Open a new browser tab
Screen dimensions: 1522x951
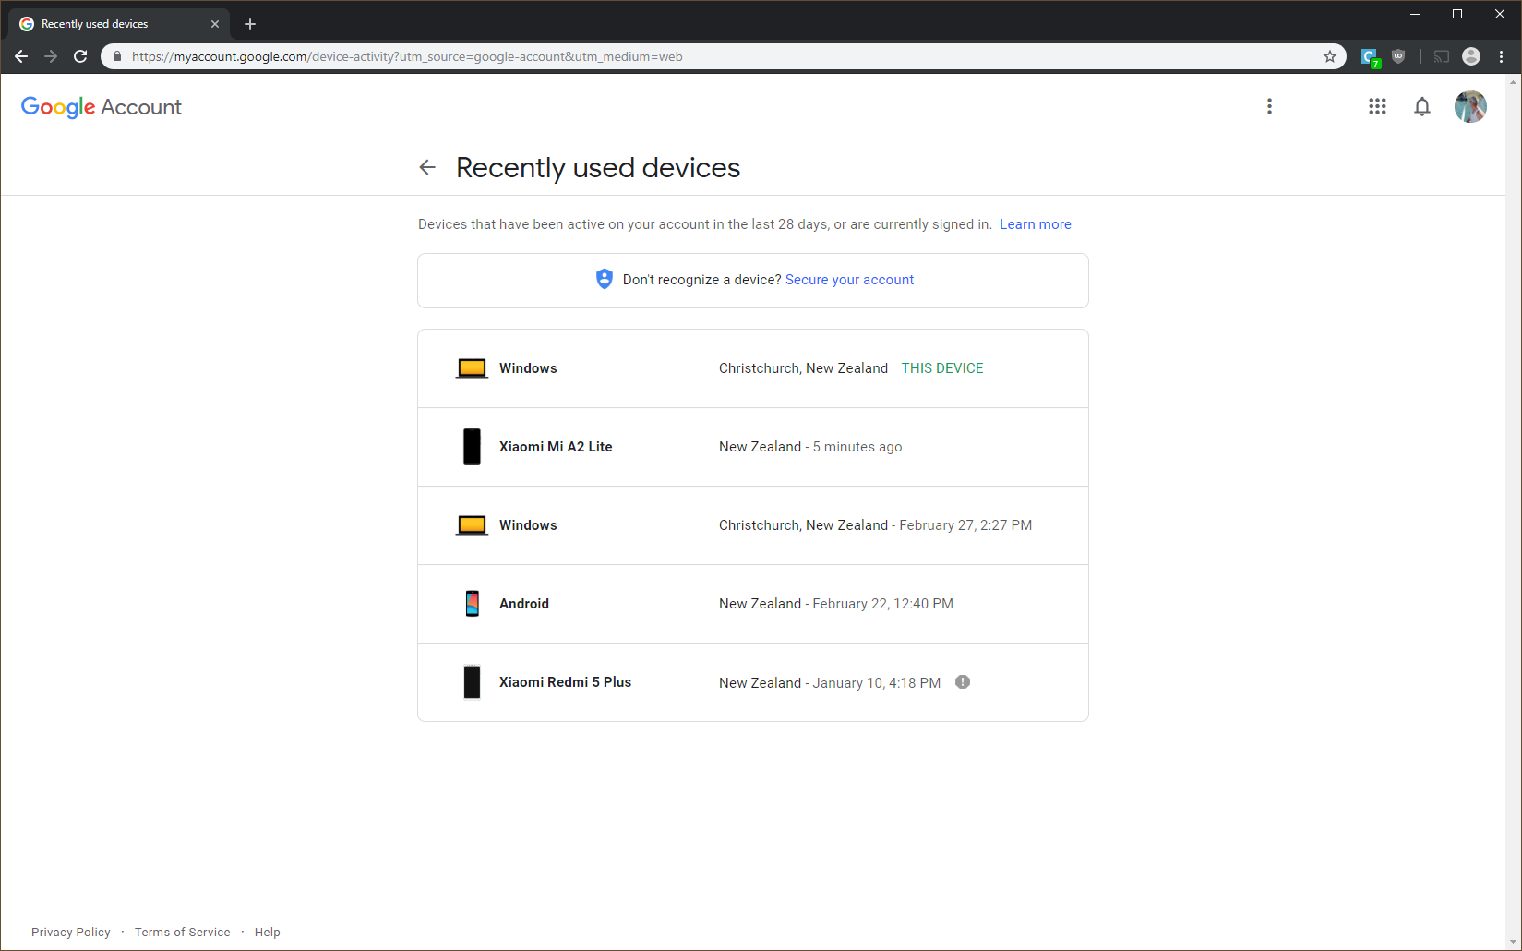250,24
